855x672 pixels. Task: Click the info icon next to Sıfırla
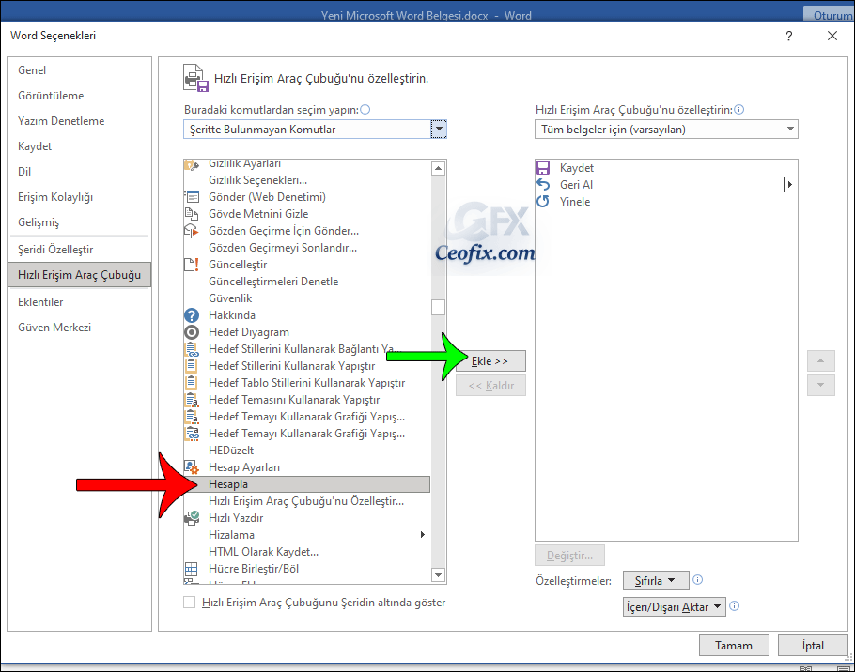click(x=697, y=580)
